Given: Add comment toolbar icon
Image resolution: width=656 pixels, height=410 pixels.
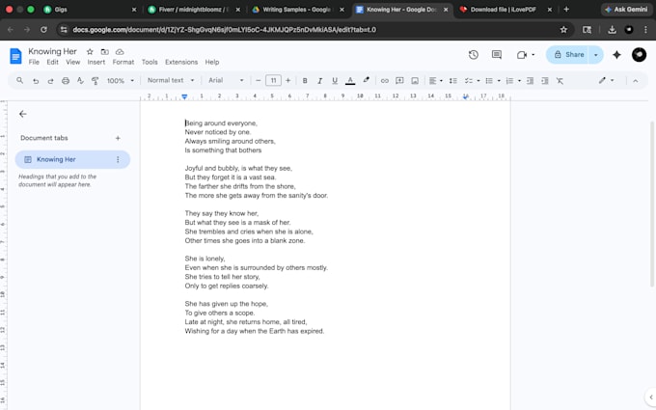Looking at the screenshot, I should click(x=399, y=81).
